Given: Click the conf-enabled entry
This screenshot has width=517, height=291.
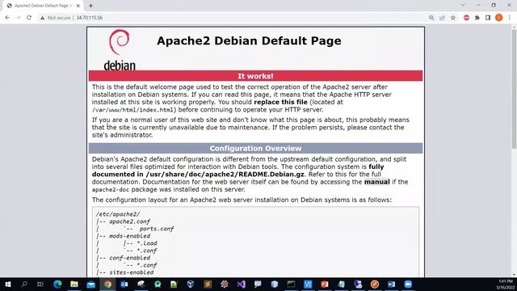Looking at the screenshot, I should pyautogui.click(x=129, y=258).
